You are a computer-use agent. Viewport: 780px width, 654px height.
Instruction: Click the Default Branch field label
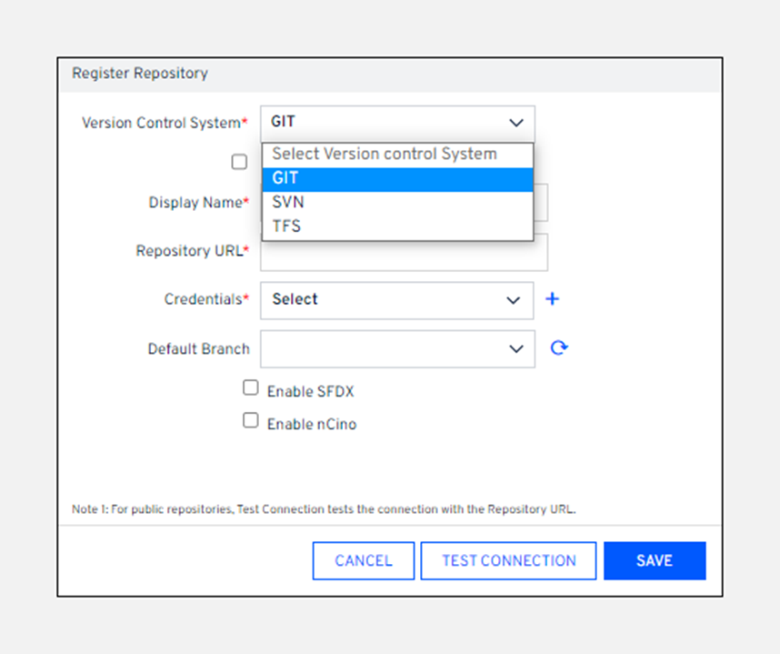pos(199,348)
